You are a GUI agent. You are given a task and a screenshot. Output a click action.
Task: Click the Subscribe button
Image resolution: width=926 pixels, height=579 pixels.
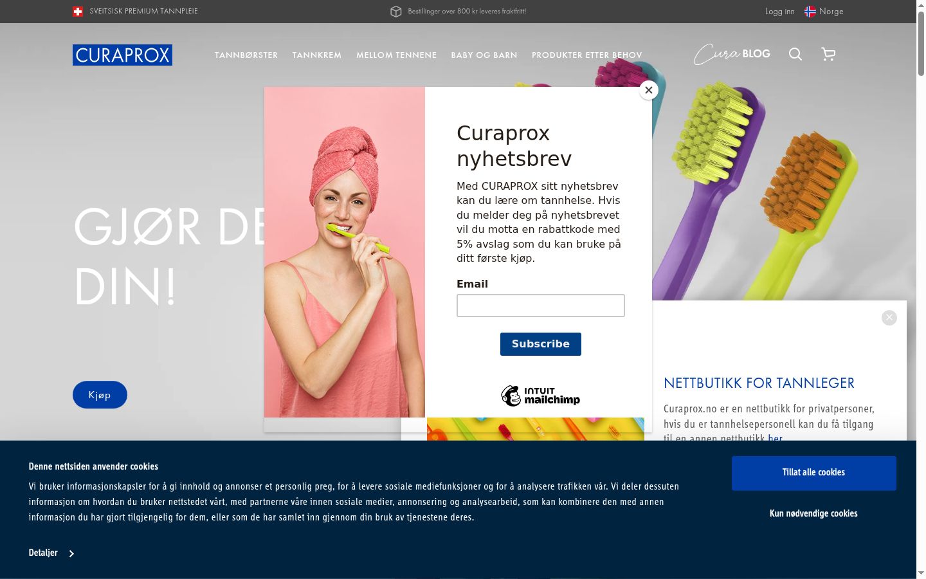(x=541, y=344)
